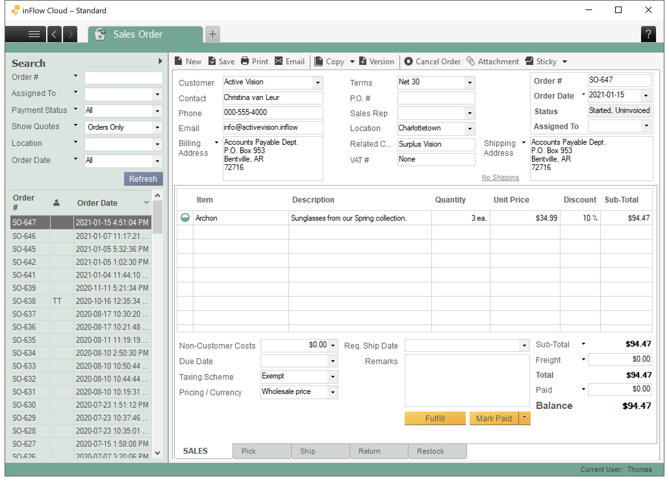Add an attachment to the order

[493, 61]
